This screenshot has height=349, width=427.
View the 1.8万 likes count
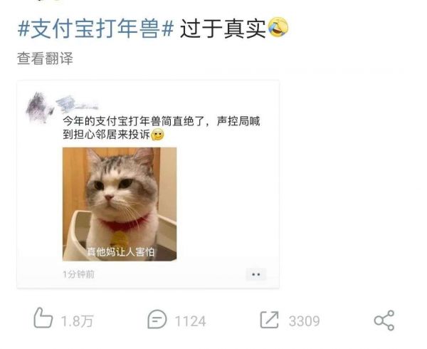click(x=78, y=321)
